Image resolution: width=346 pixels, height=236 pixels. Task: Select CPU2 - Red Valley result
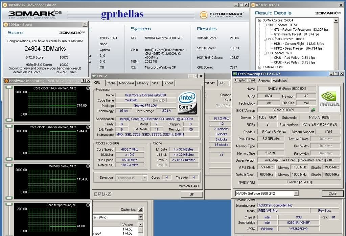pos(295,62)
